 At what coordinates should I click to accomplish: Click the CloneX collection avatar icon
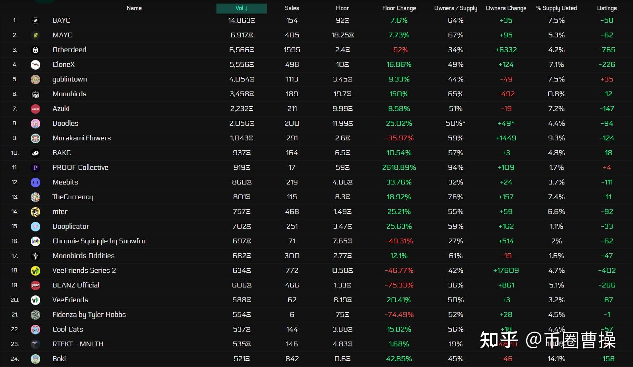(x=35, y=65)
